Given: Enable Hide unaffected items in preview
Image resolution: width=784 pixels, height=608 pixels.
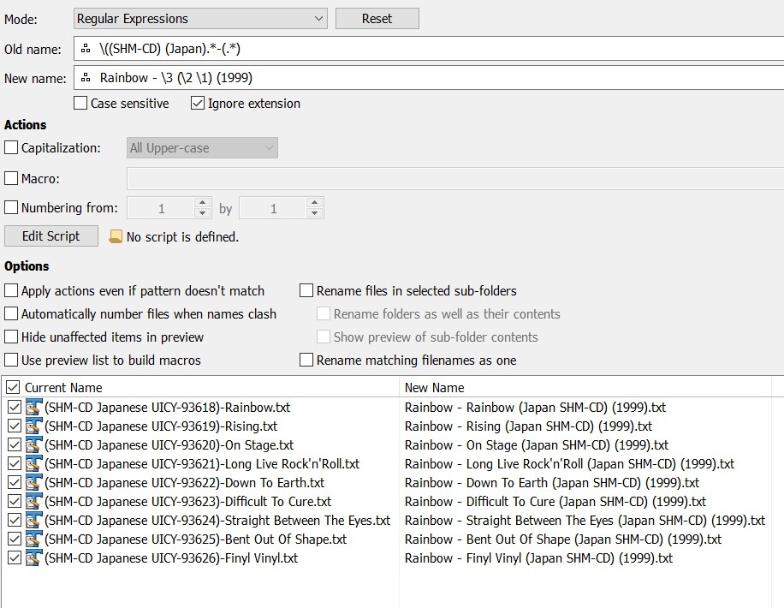Looking at the screenshot, I should (11, 337).
